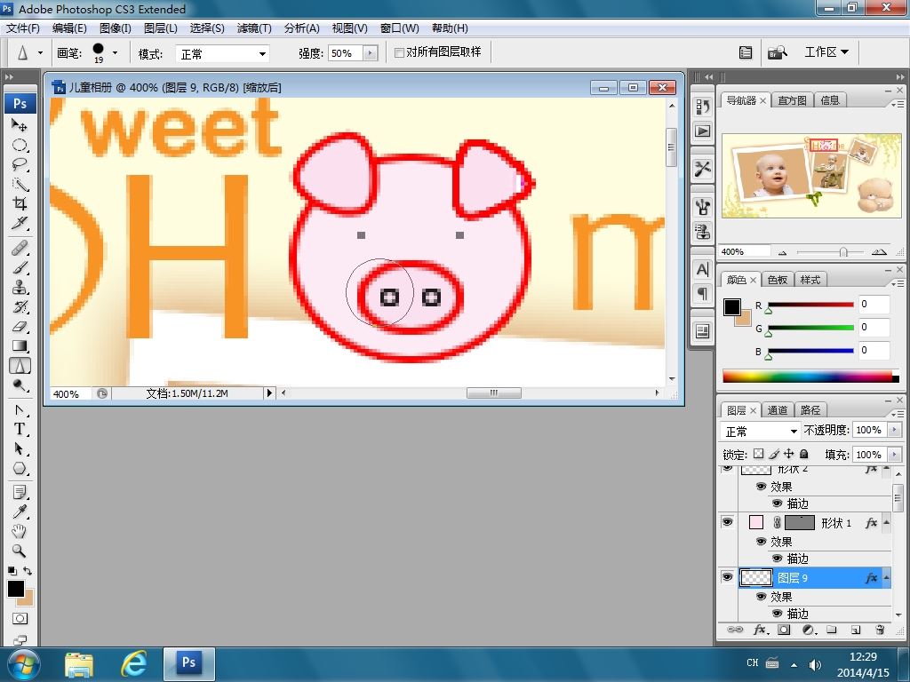The height and width of the screenshot is (682, 910).
Task: Select the Lasso tool
Action: point(20,164)
